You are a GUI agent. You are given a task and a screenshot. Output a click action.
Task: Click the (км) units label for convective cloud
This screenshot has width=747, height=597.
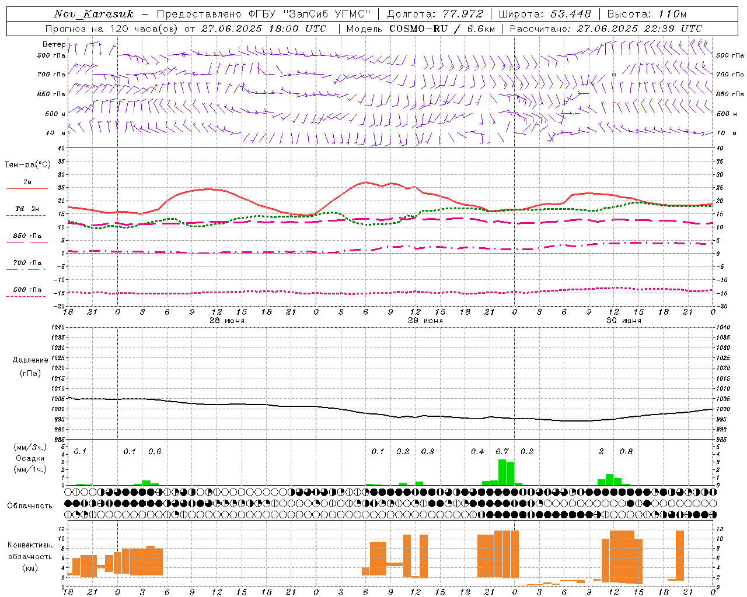click(x=30, y=568)
